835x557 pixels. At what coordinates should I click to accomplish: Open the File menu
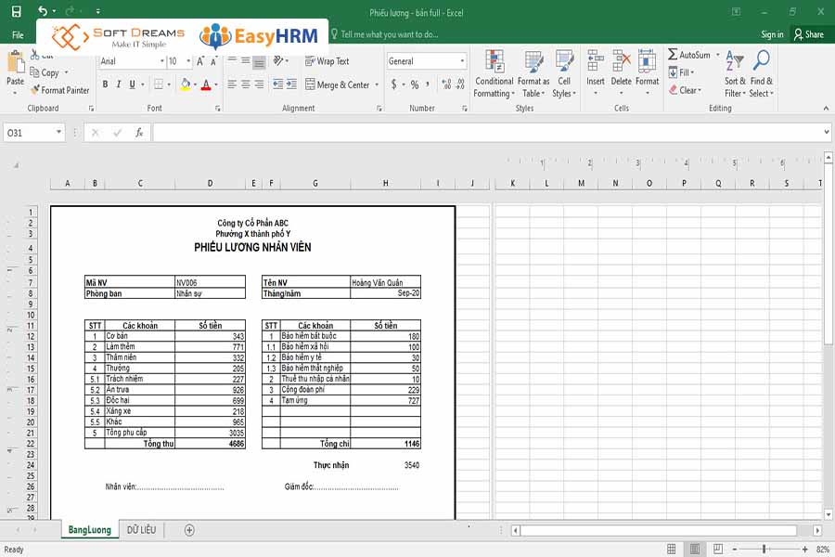click(18, 34)
